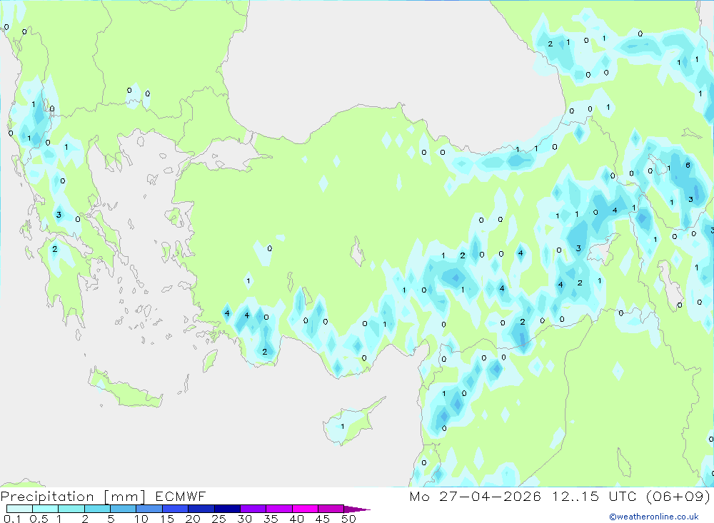Select the 40–45 mm magenta legend swatch
Image resolution: width=714 pixels, height=523 pixels.
click(305, 509)
